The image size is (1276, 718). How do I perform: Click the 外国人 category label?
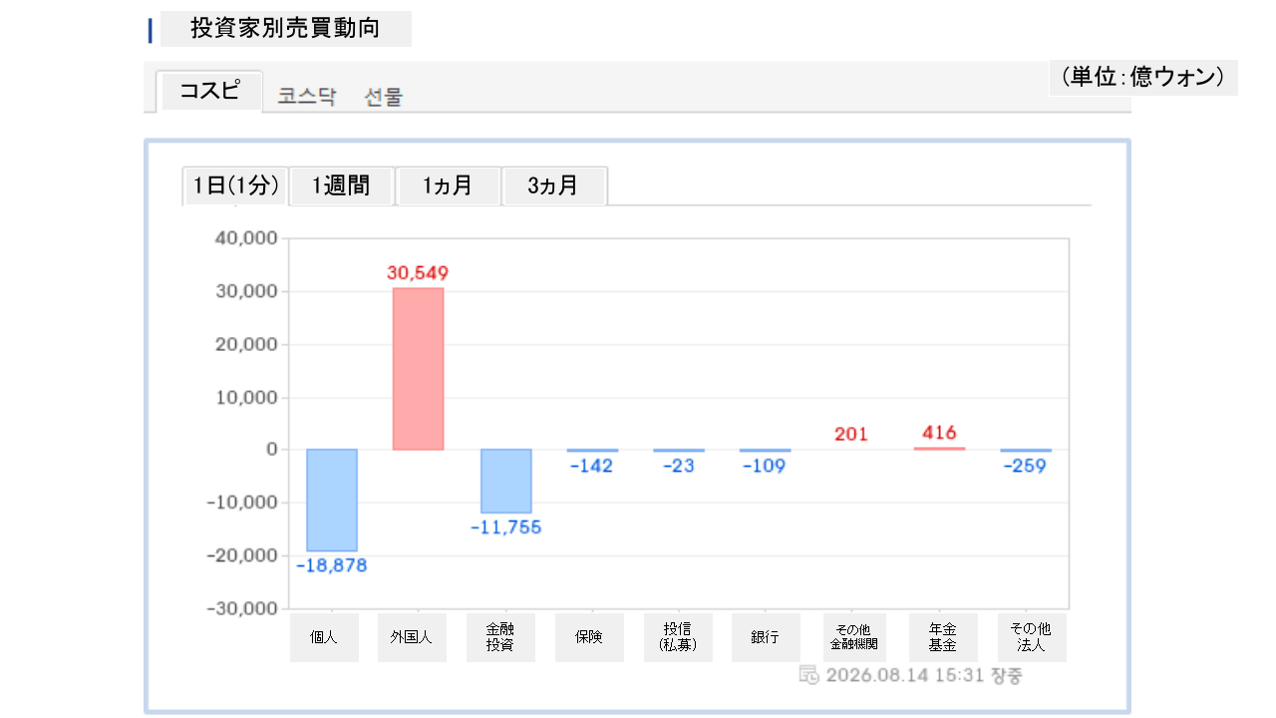(412, 637)
